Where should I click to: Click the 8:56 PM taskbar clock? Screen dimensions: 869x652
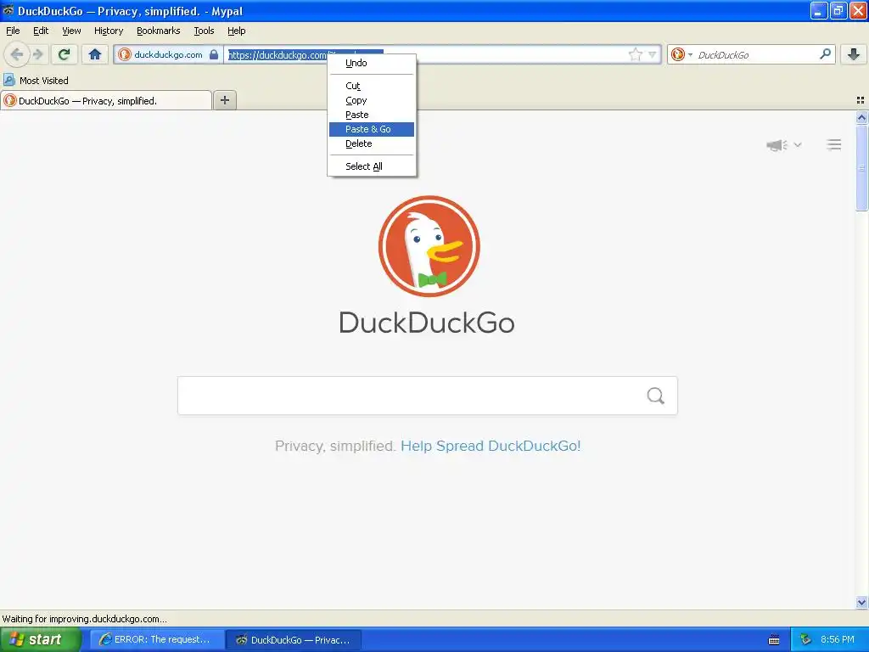coord(838,639)
